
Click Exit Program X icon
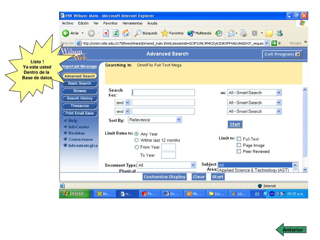click(298, 54)
